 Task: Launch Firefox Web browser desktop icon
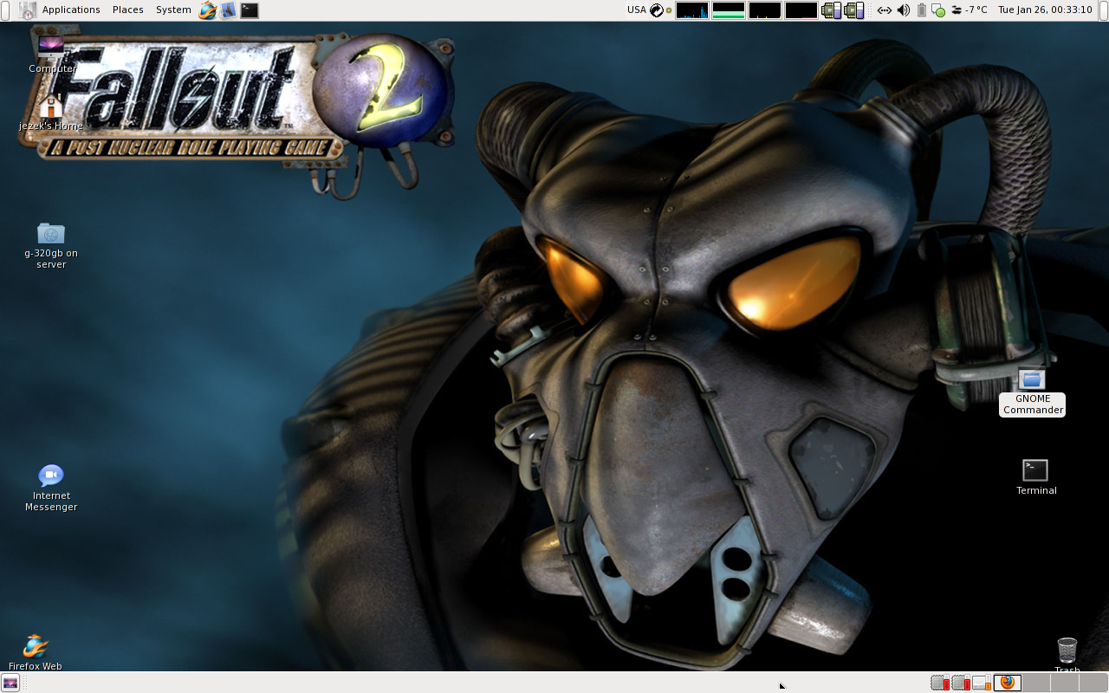pyautogui.click(x=36, y=652)
